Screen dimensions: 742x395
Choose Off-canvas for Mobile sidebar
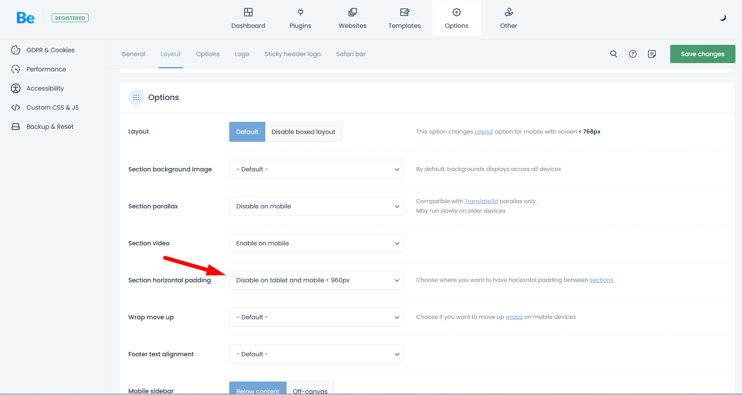point(310,389)
